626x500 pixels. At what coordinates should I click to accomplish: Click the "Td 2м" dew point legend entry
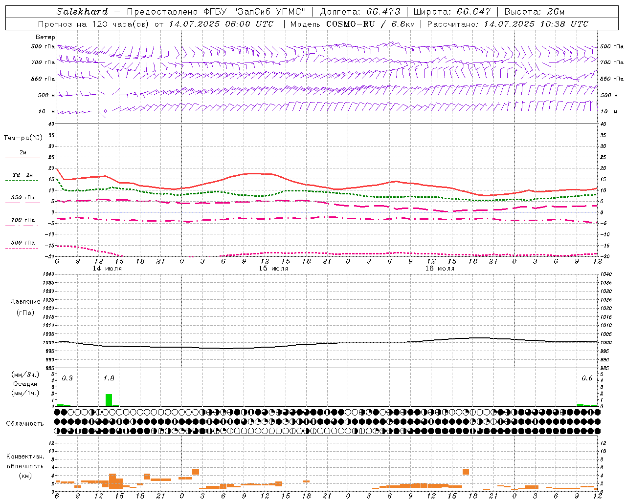pyautogui.click(x=22, y=175)
